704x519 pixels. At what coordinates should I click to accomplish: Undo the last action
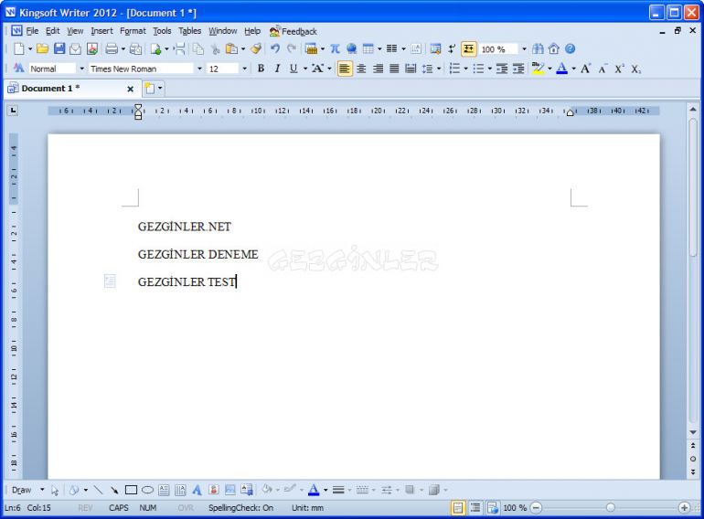[275, 49]
